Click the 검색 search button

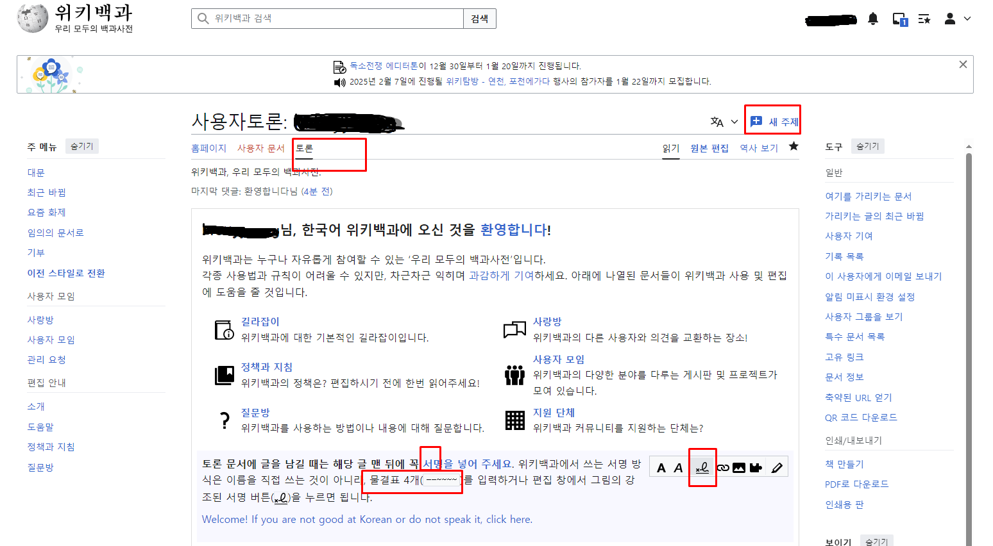(x=480, y=19)
